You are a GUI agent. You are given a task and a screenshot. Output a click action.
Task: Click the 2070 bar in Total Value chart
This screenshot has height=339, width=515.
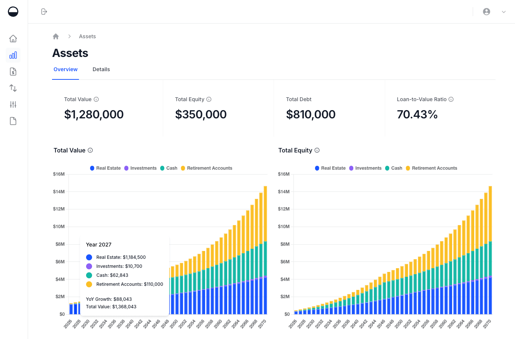point(265,250)
